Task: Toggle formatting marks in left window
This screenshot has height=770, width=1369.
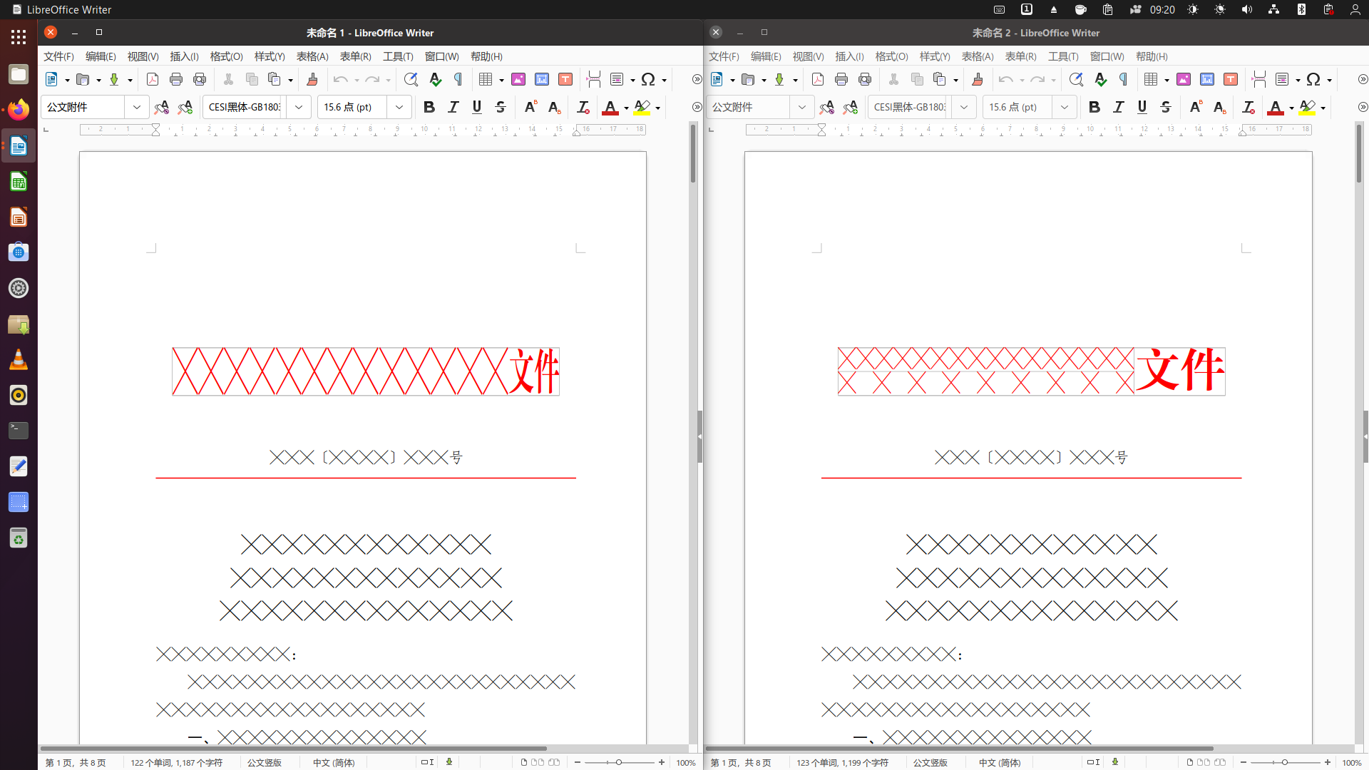Action: (458, 79)
